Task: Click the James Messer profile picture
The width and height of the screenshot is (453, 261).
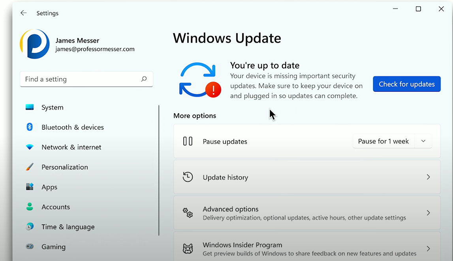Action: (x=35, y=44)
